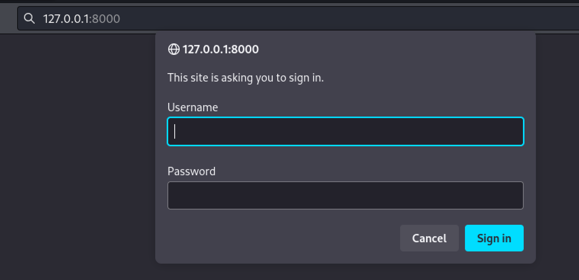The width and height of the screenshot is (579, 280).
Task: Click the :8000 port in address bar
Action: click(105, 18)
